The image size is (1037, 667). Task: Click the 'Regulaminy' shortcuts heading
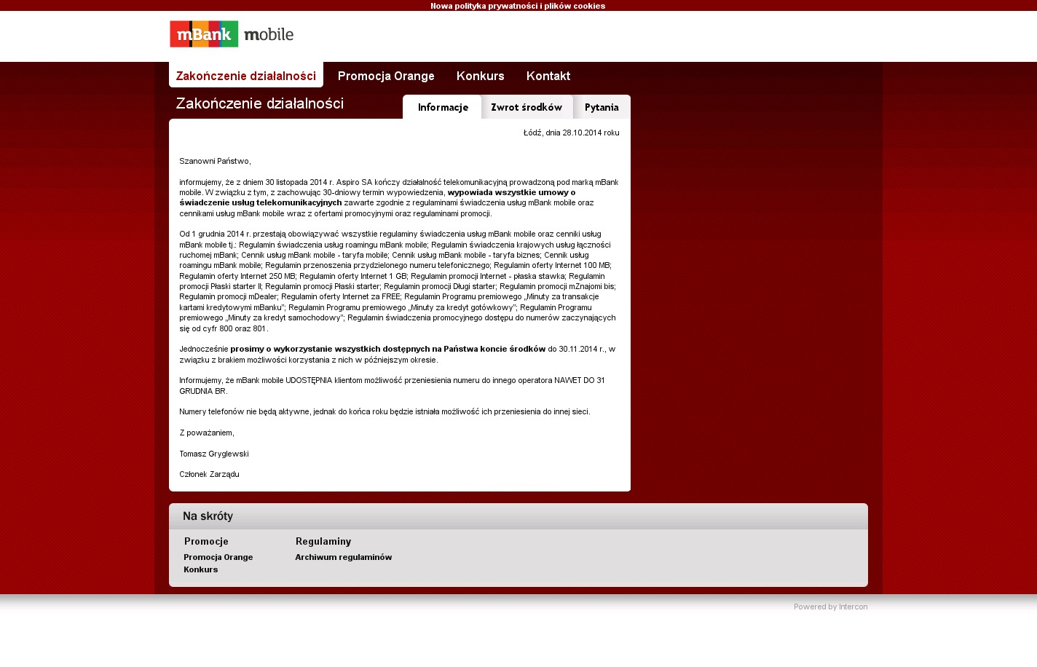pos(323,541)
